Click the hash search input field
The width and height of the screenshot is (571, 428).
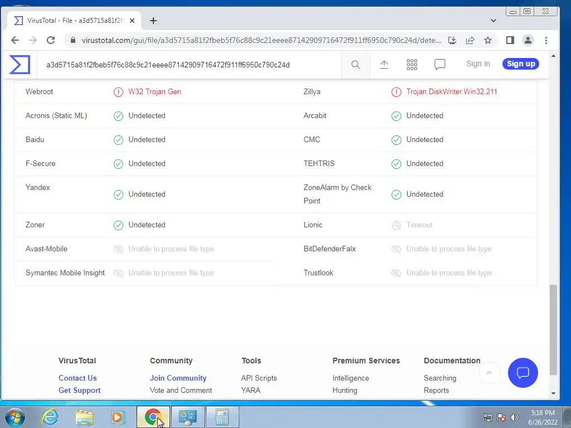[x=189, y=65]
